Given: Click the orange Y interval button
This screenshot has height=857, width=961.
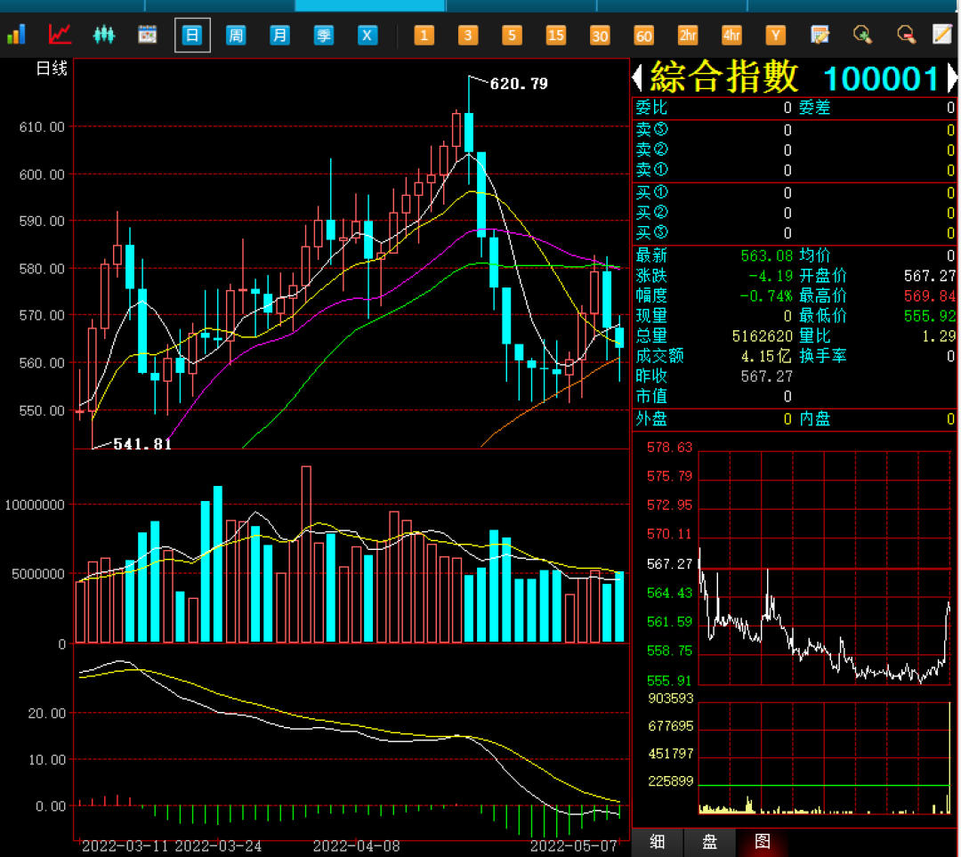Looking at the screenshot, I should click(x=775, y=35).
